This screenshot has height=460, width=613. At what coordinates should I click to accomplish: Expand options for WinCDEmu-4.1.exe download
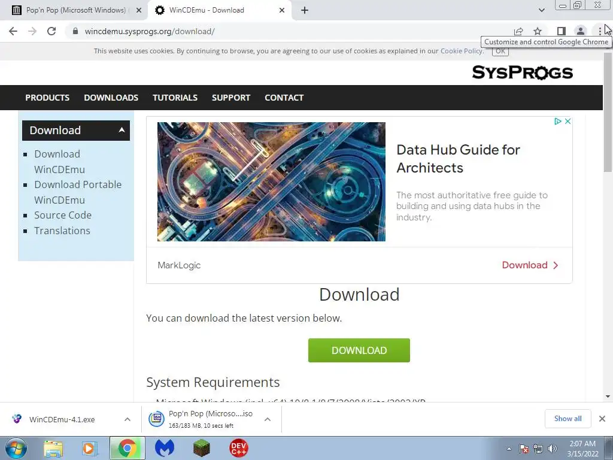point(128,419)
